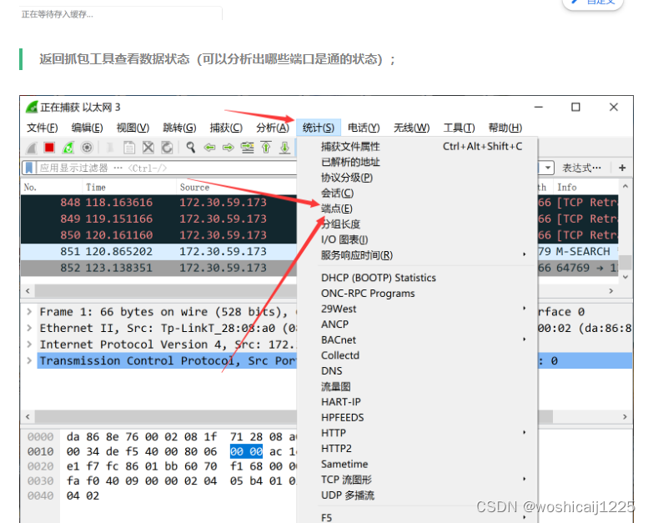
Task: Click the 表达式… button
Action: (x=582, y=168)
